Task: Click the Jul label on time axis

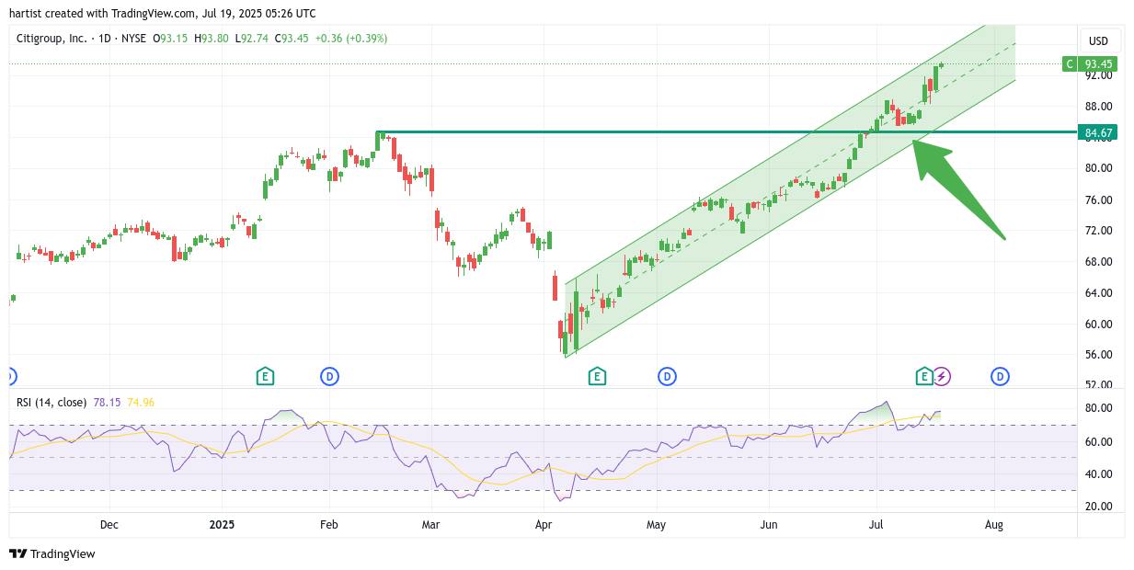Action: (876, 525)
